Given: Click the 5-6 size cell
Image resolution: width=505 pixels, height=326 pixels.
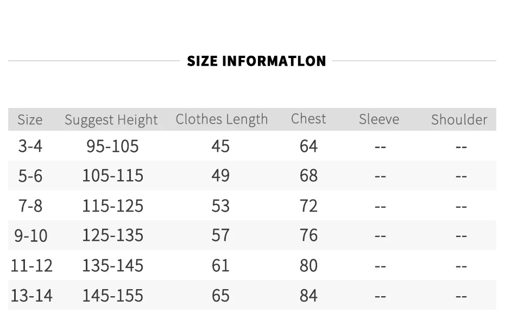Looking at the screenshot, I should coord(30,176).
